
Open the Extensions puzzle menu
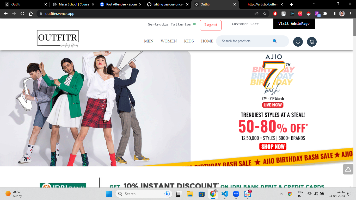click(x=325, y=14)
